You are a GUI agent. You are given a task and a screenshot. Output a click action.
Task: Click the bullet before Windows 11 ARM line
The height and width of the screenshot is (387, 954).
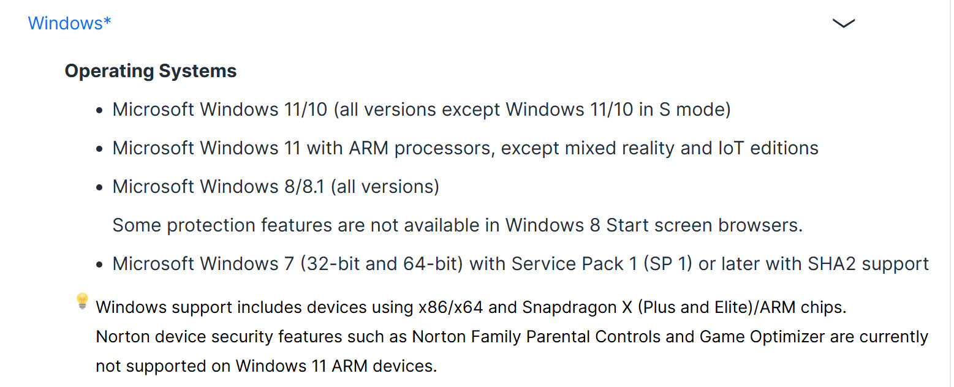point(100,149)
